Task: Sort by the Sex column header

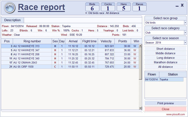Action: pyautogui.click(x=55, y=41)
